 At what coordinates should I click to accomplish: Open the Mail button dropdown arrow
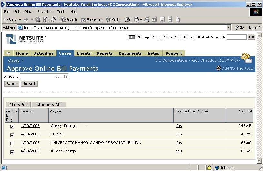click(x=141, y=20)
